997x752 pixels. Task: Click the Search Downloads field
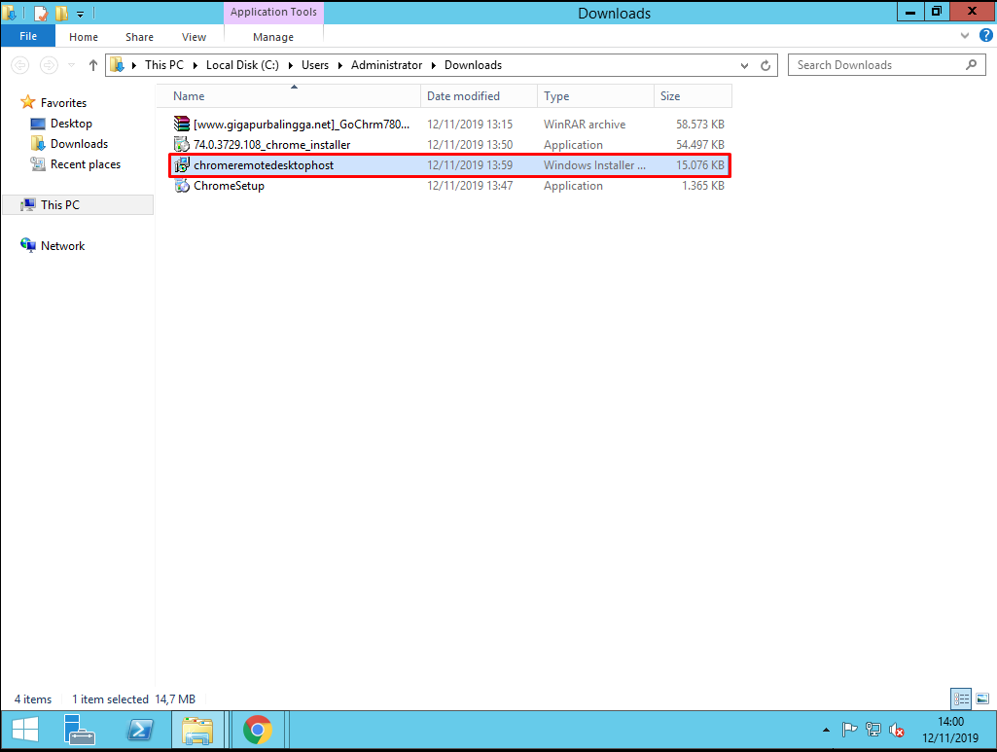[x=886, y=65]
